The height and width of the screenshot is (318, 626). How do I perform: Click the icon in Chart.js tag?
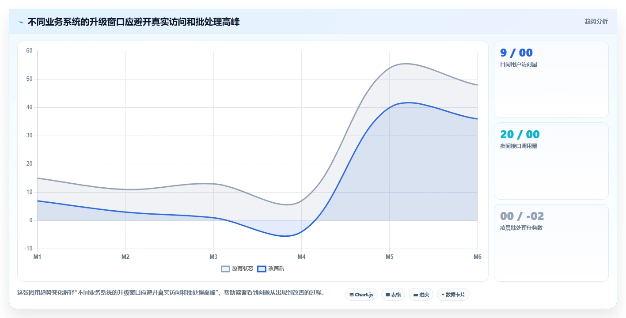point(351,295)
